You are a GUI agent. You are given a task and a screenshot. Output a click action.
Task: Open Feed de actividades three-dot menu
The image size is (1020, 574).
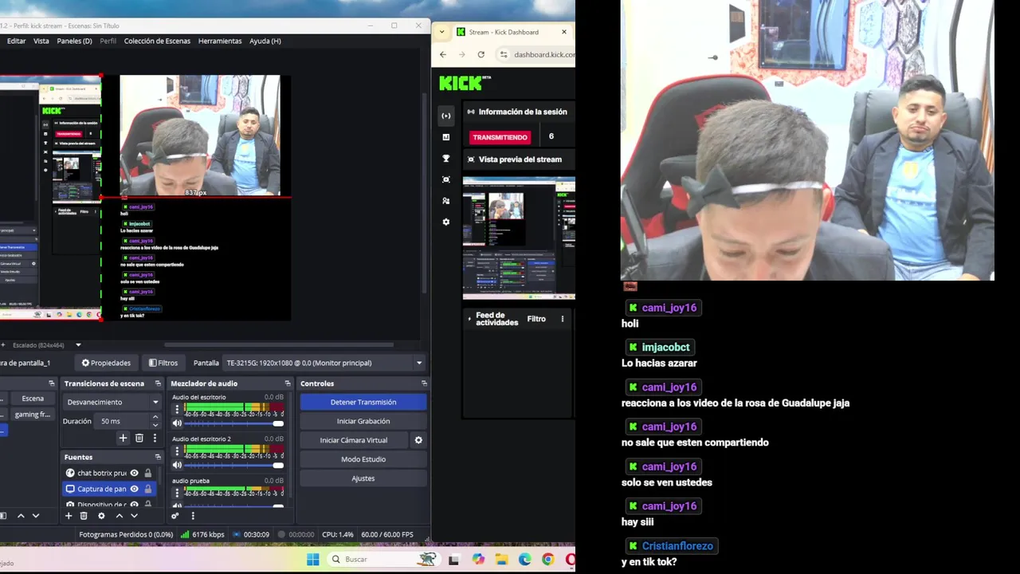pyautogui.click(x=563, y=319)
